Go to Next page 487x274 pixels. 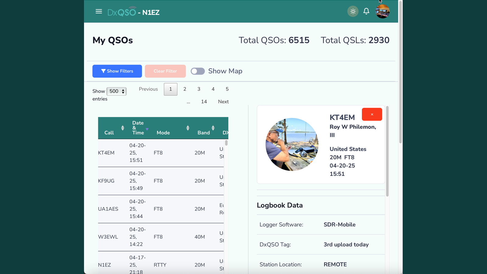(223, 102)
